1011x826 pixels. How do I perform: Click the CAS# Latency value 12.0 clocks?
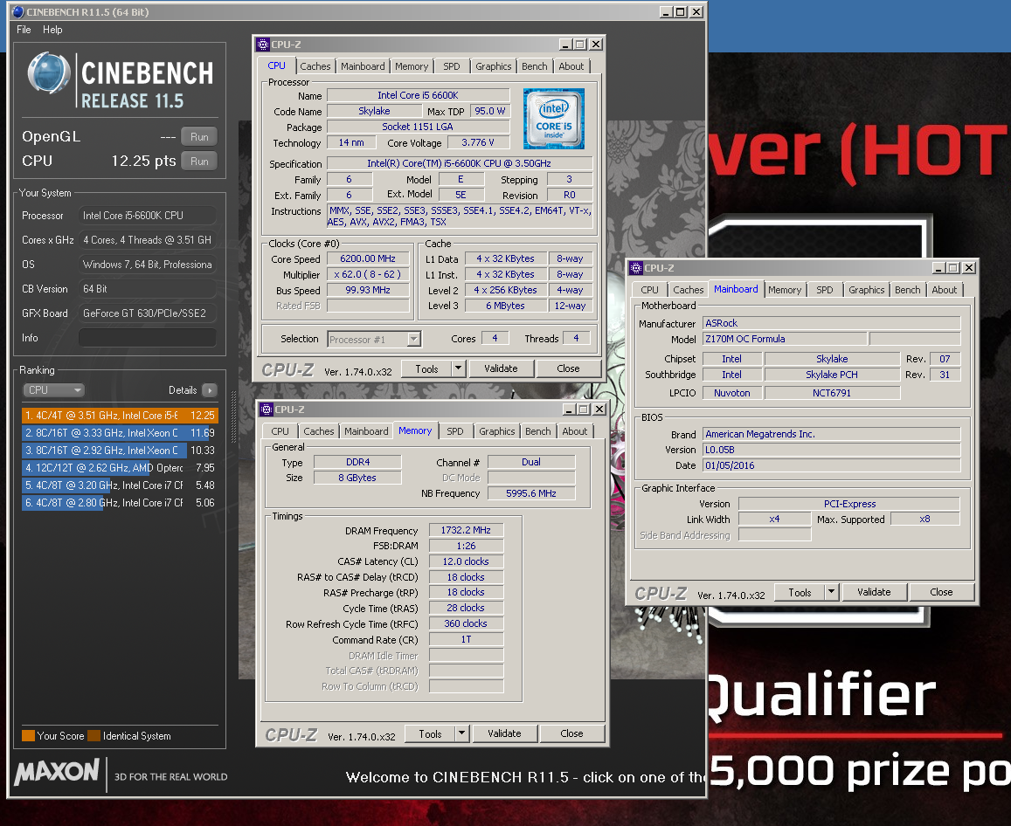pos(466,561)
